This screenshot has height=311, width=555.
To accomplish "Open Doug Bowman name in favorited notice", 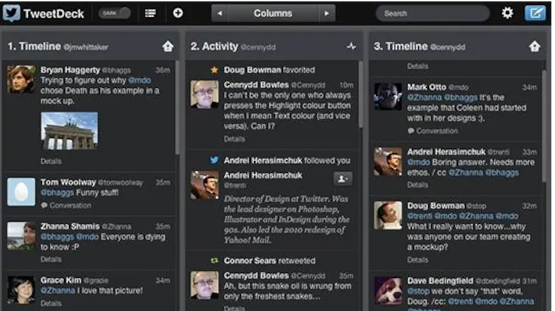I will [x=252, y=70].
